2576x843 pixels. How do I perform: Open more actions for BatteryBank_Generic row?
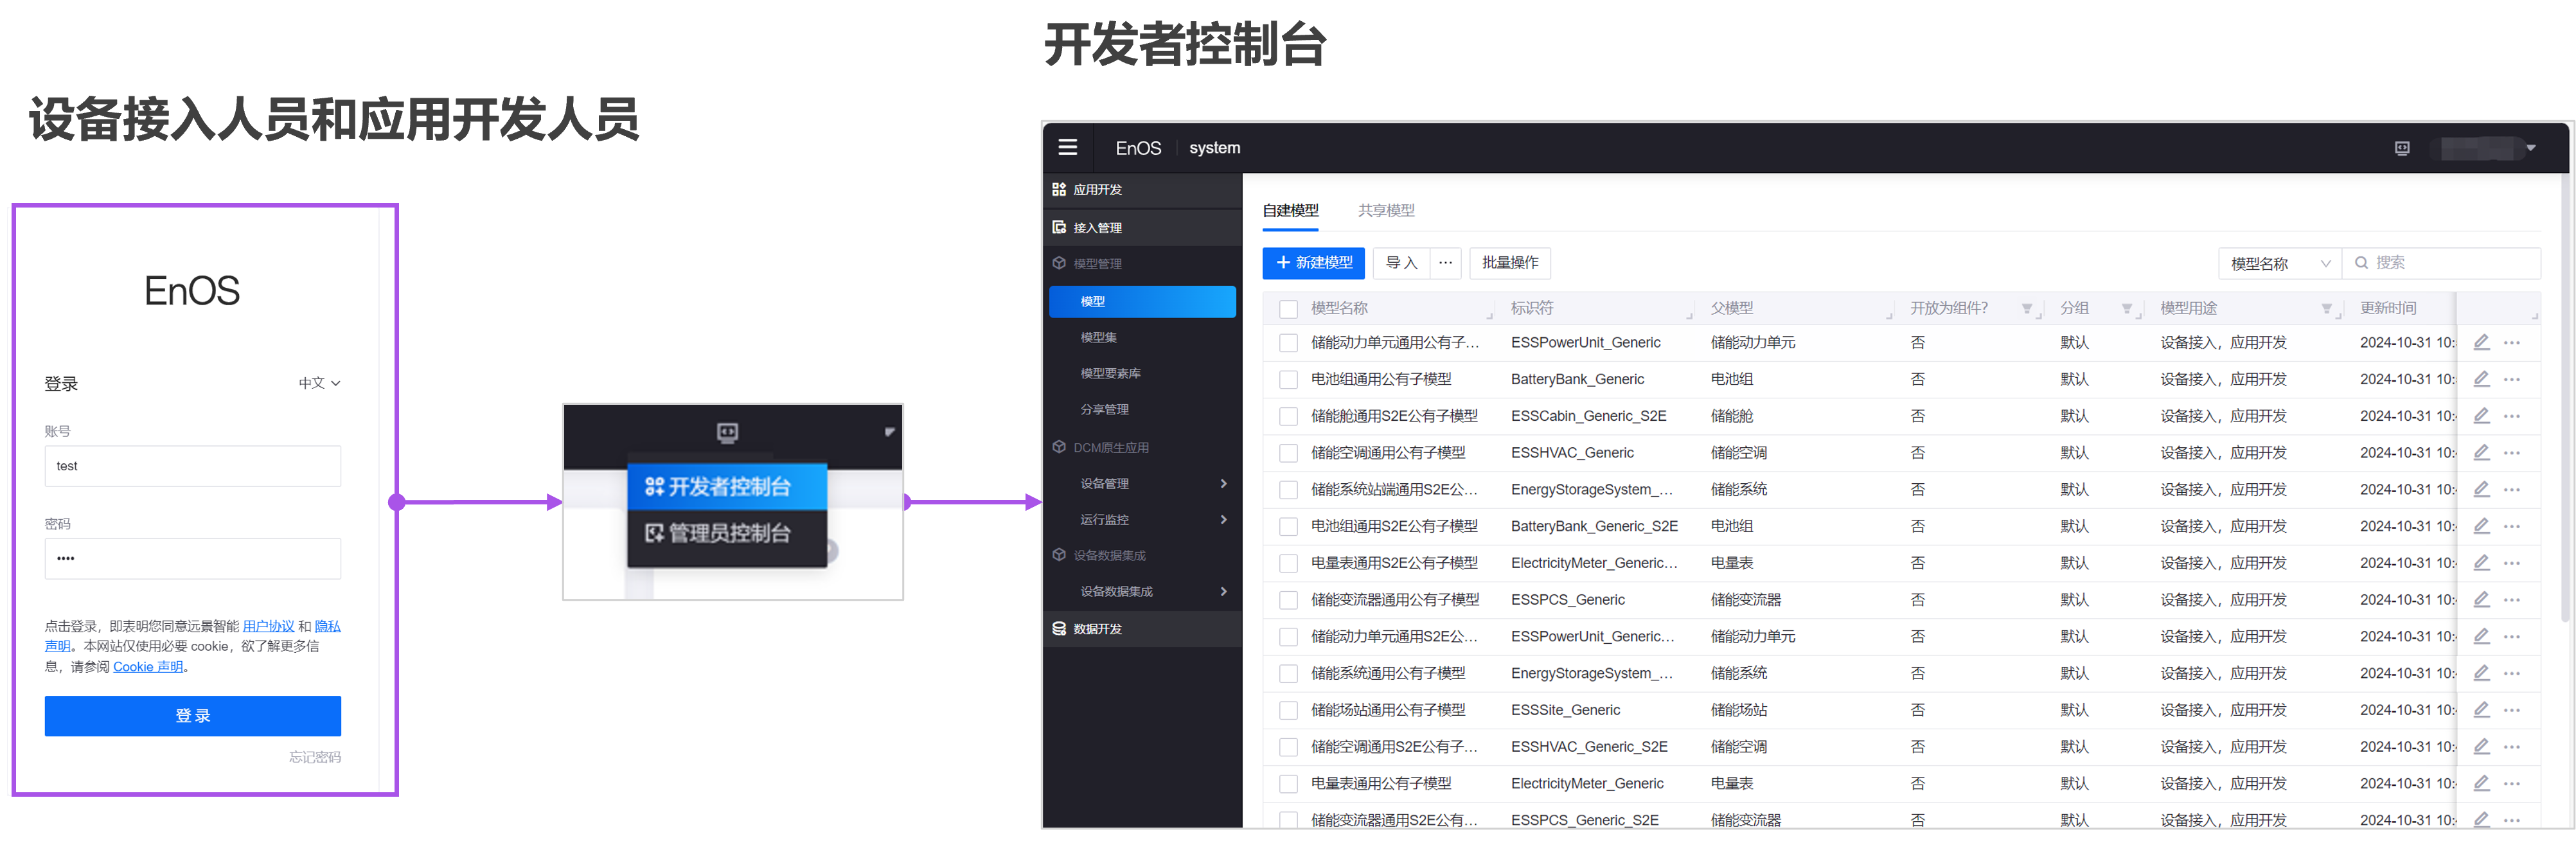(2512, 380)
